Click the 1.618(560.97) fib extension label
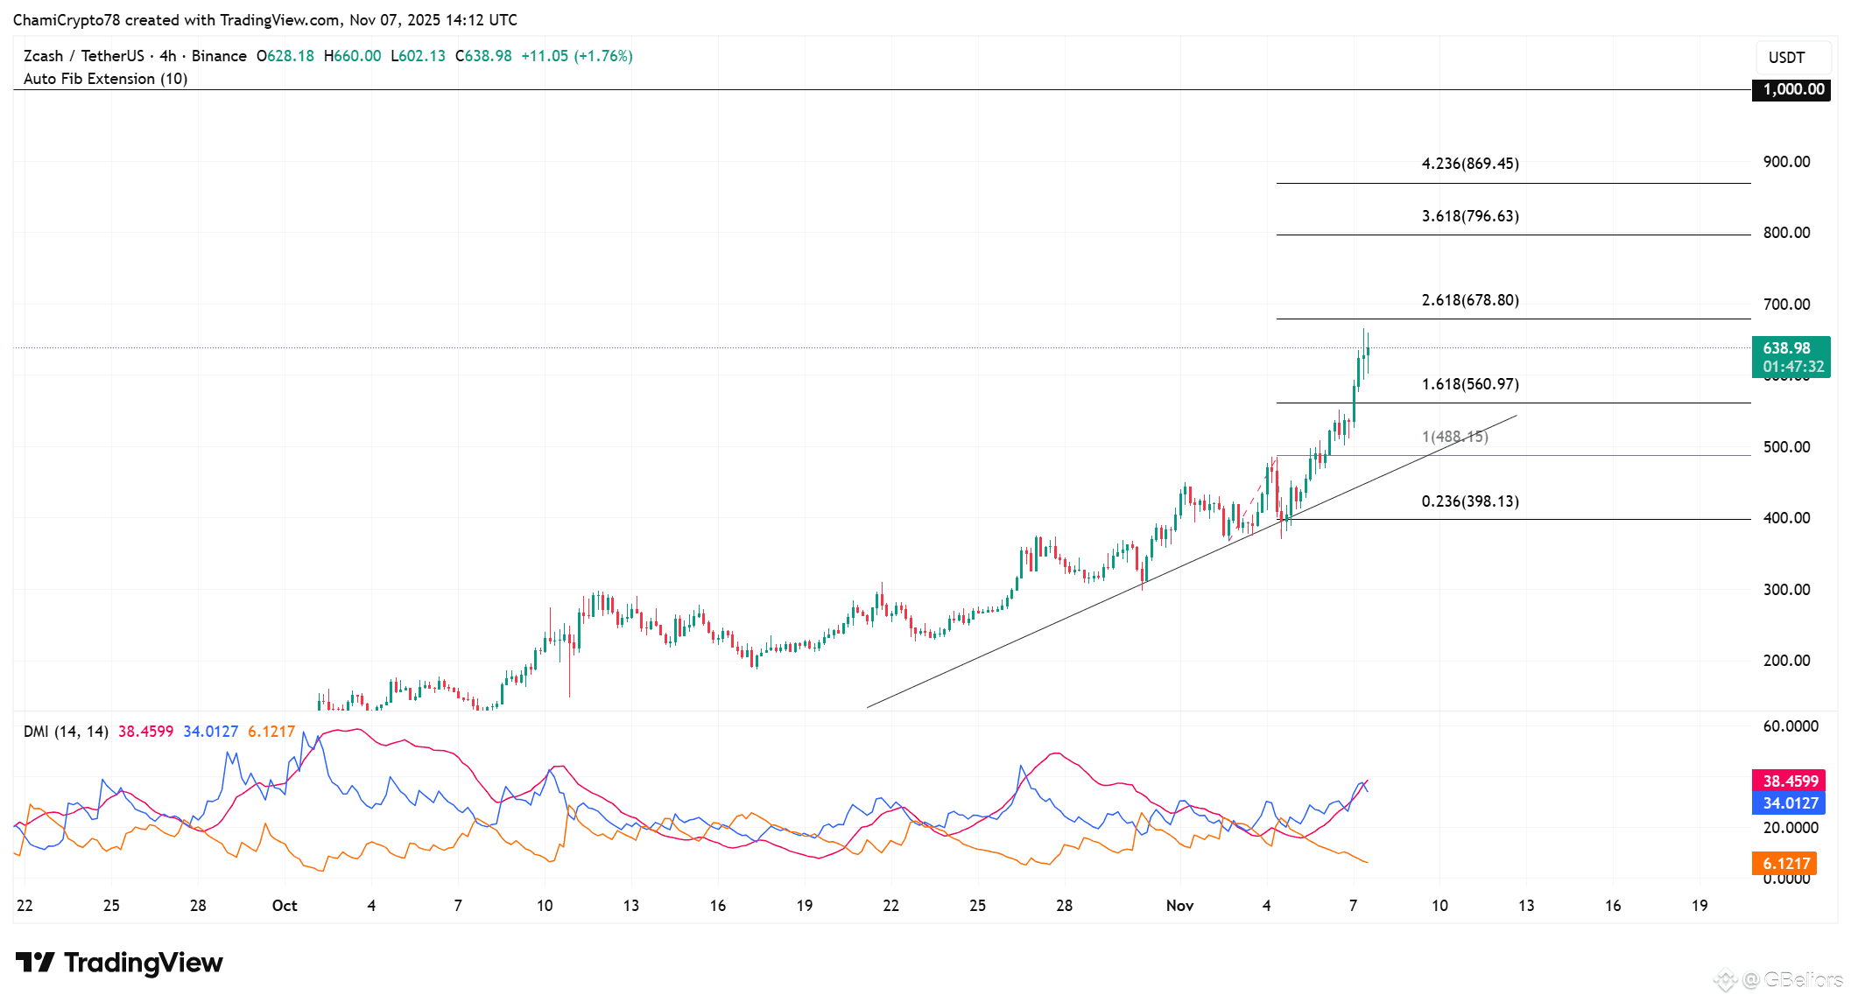This screenshot has height=1002, width=1851. tap(1470, 384)
